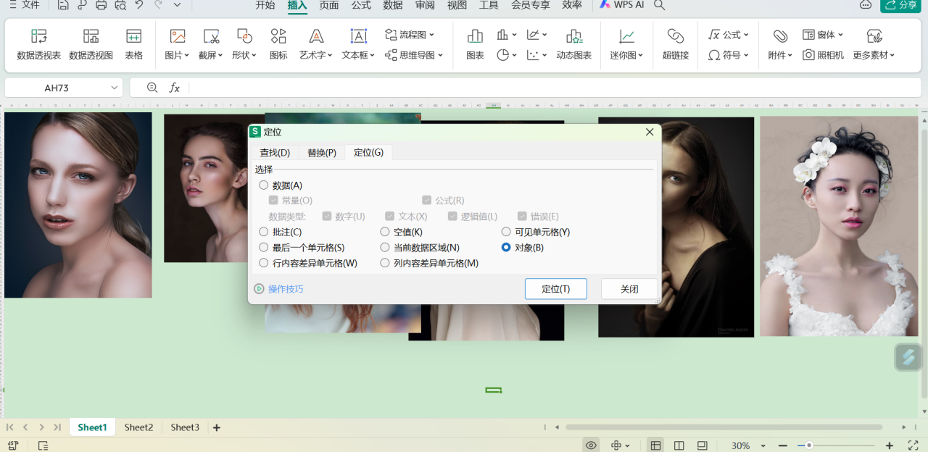Screen dimensions: 928x452
Task: Click the horizontal scrollbar
Action: point(724,427)
